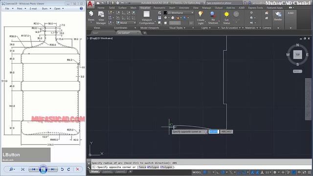Click the Create Light bulb icon
The height and width of the screenshot is (176, 313).
point(201,14)
